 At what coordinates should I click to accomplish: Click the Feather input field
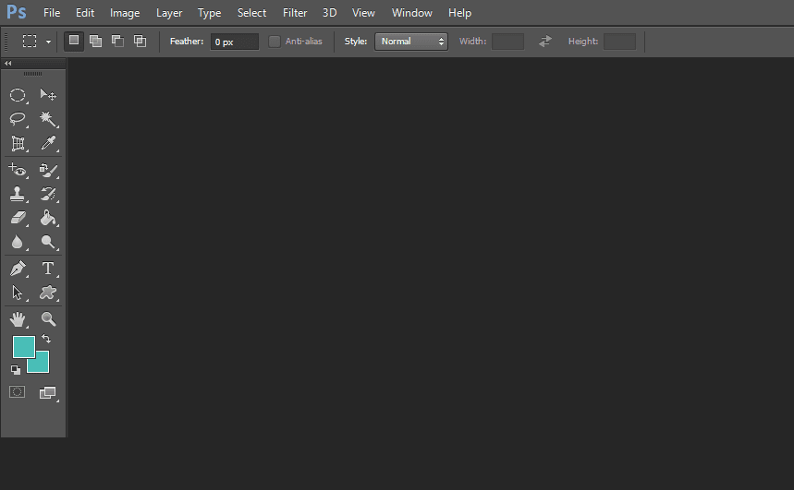[235, 42]
